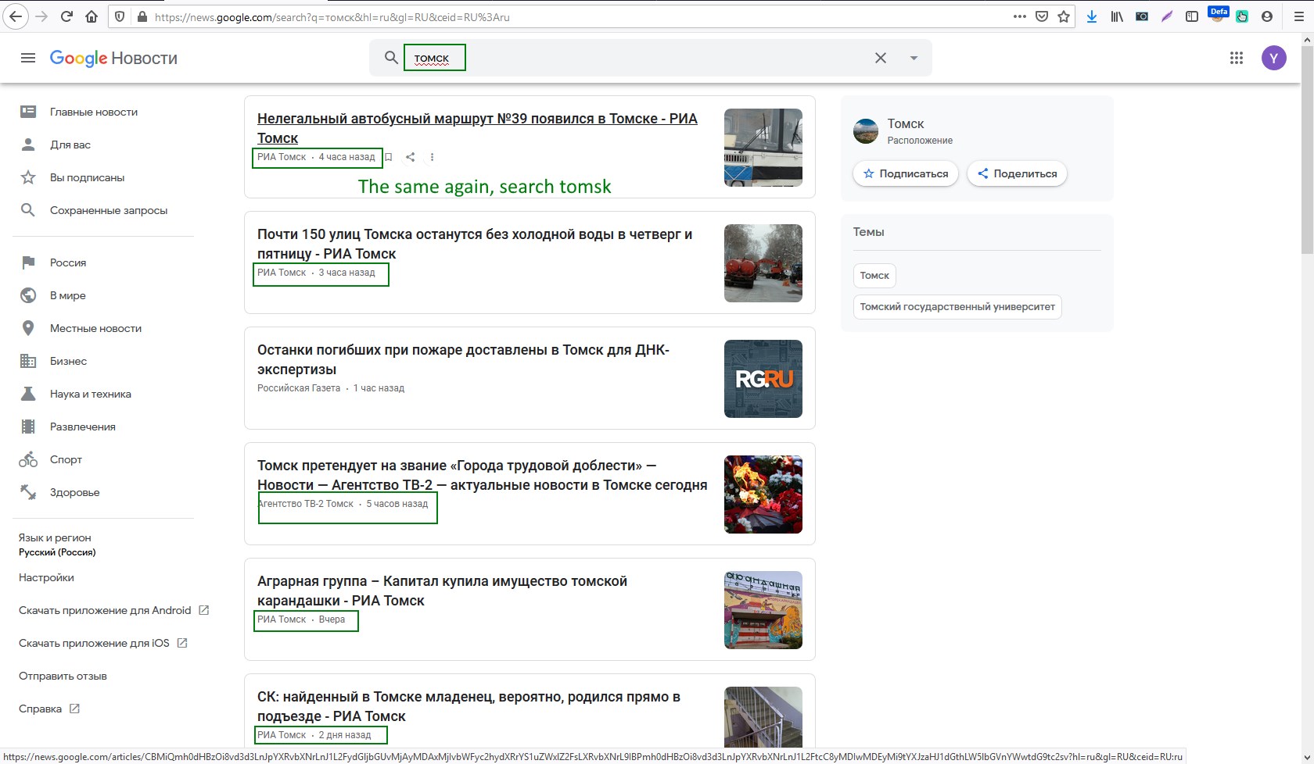Click the RG.RU article thumbnail
Viewport: 1314px width, 764px height.
(x=763, y=379)
